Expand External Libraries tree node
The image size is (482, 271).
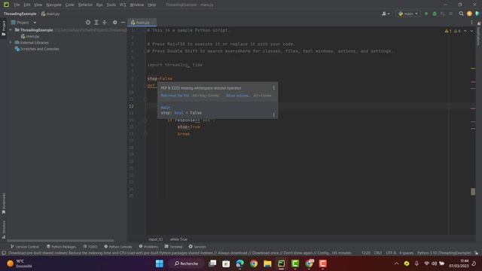(x=11, y=42)
